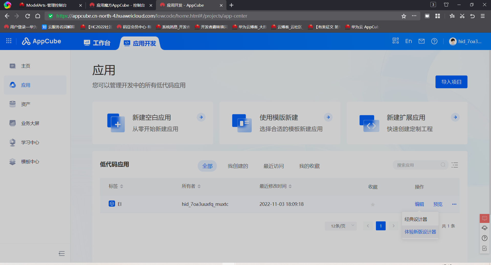Open the browser screenshot scissors tool
This screenshot has height=265, width=491.
click(x=462, y=16)
